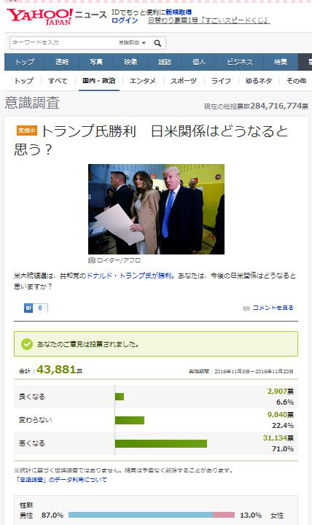Click the Trump poll photo thumbnail
The height and width of the screenshot is (525, 312).
(156, 209)
